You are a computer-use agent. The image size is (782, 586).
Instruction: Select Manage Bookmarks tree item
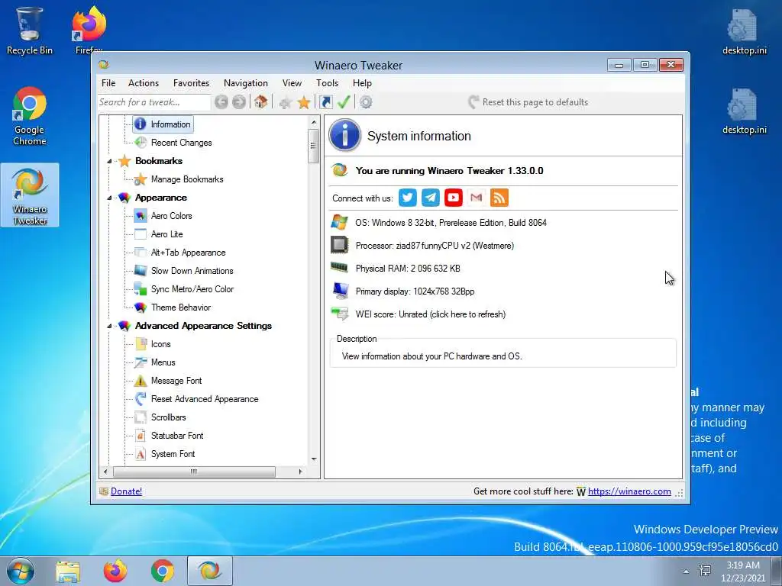tap(187, 179)
